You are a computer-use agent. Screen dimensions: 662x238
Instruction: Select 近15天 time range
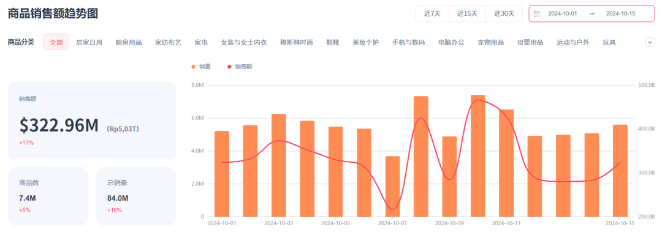[x=467, y=13]
